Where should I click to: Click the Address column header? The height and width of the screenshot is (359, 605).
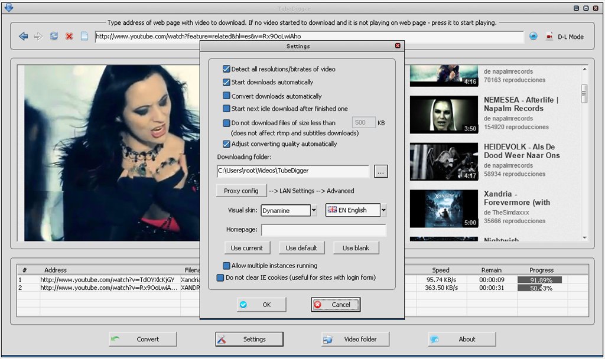(x=55, y=270)
